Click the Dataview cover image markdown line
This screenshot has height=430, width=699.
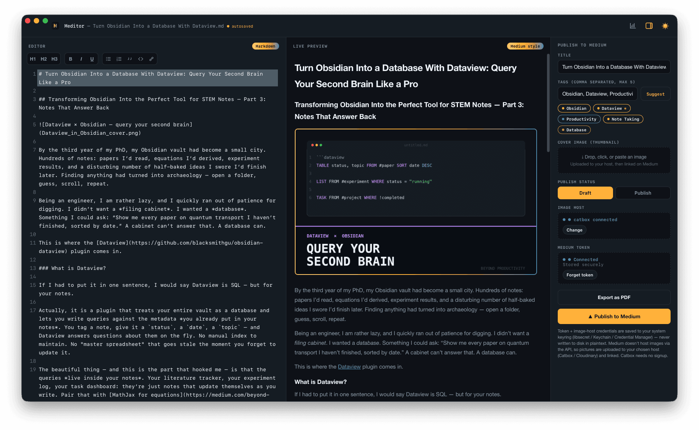(x=116, y=129)
